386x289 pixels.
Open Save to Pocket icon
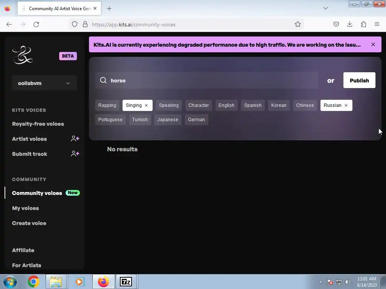pos(336,24)
